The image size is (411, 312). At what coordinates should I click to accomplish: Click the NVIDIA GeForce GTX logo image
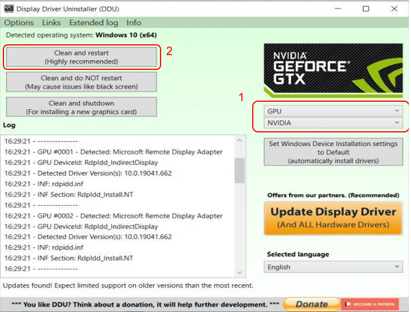click(333, 70)
